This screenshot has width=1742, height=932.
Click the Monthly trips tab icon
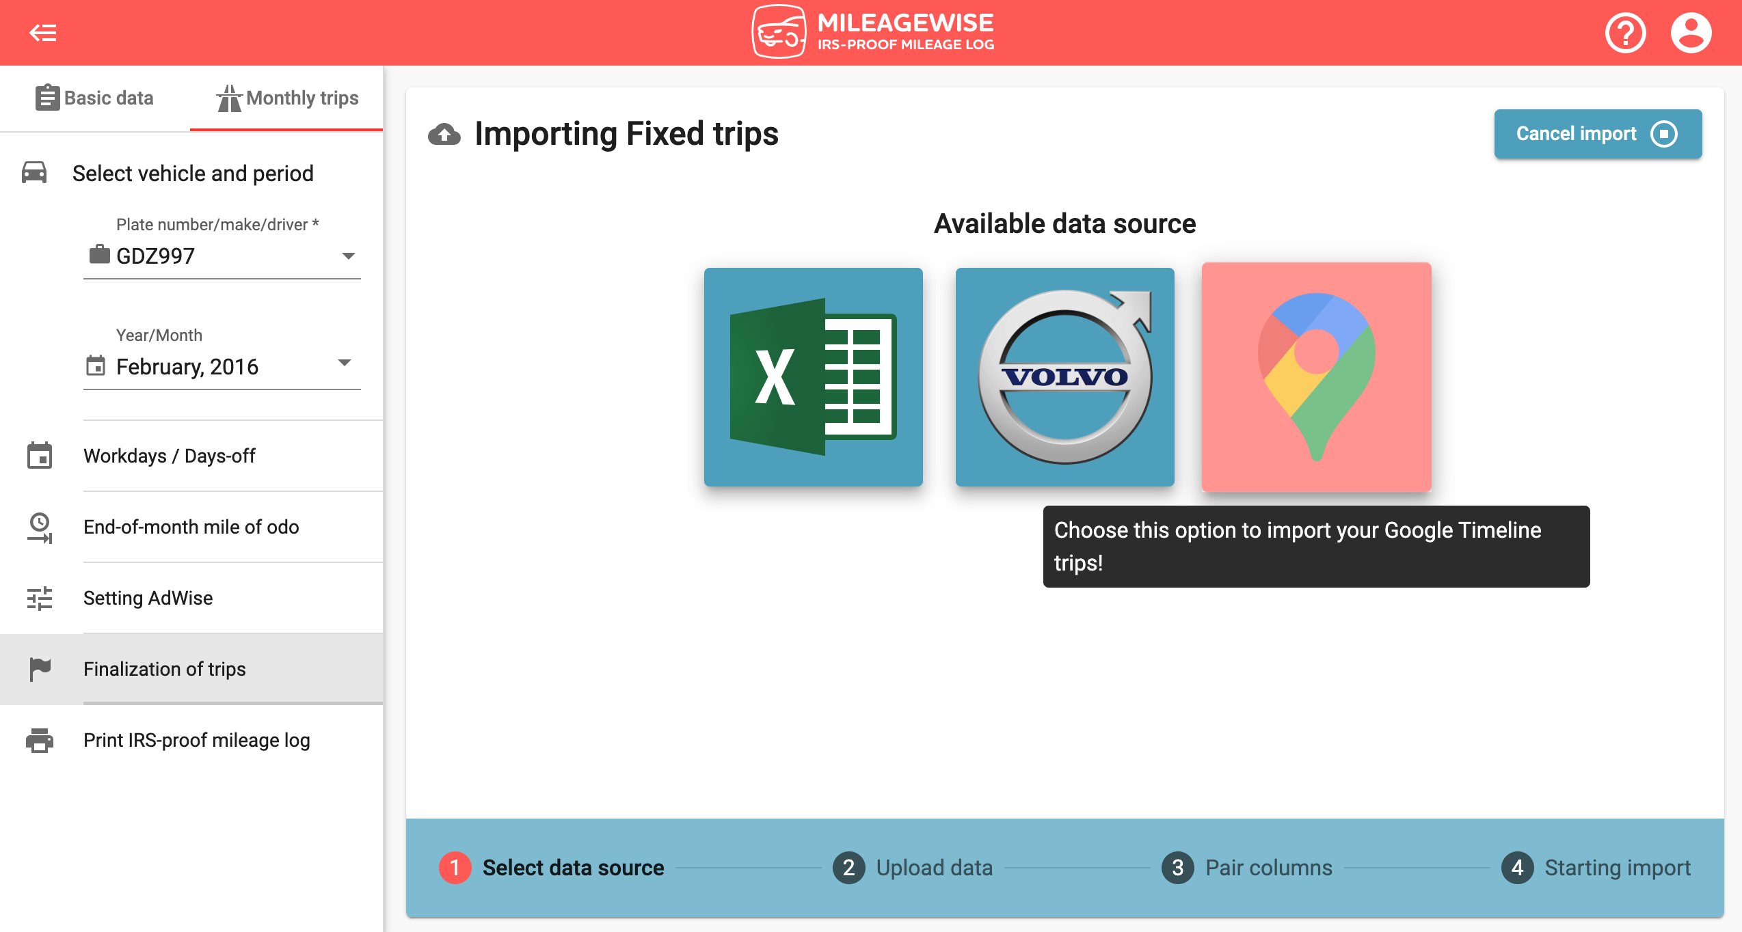tap(226, 97)
